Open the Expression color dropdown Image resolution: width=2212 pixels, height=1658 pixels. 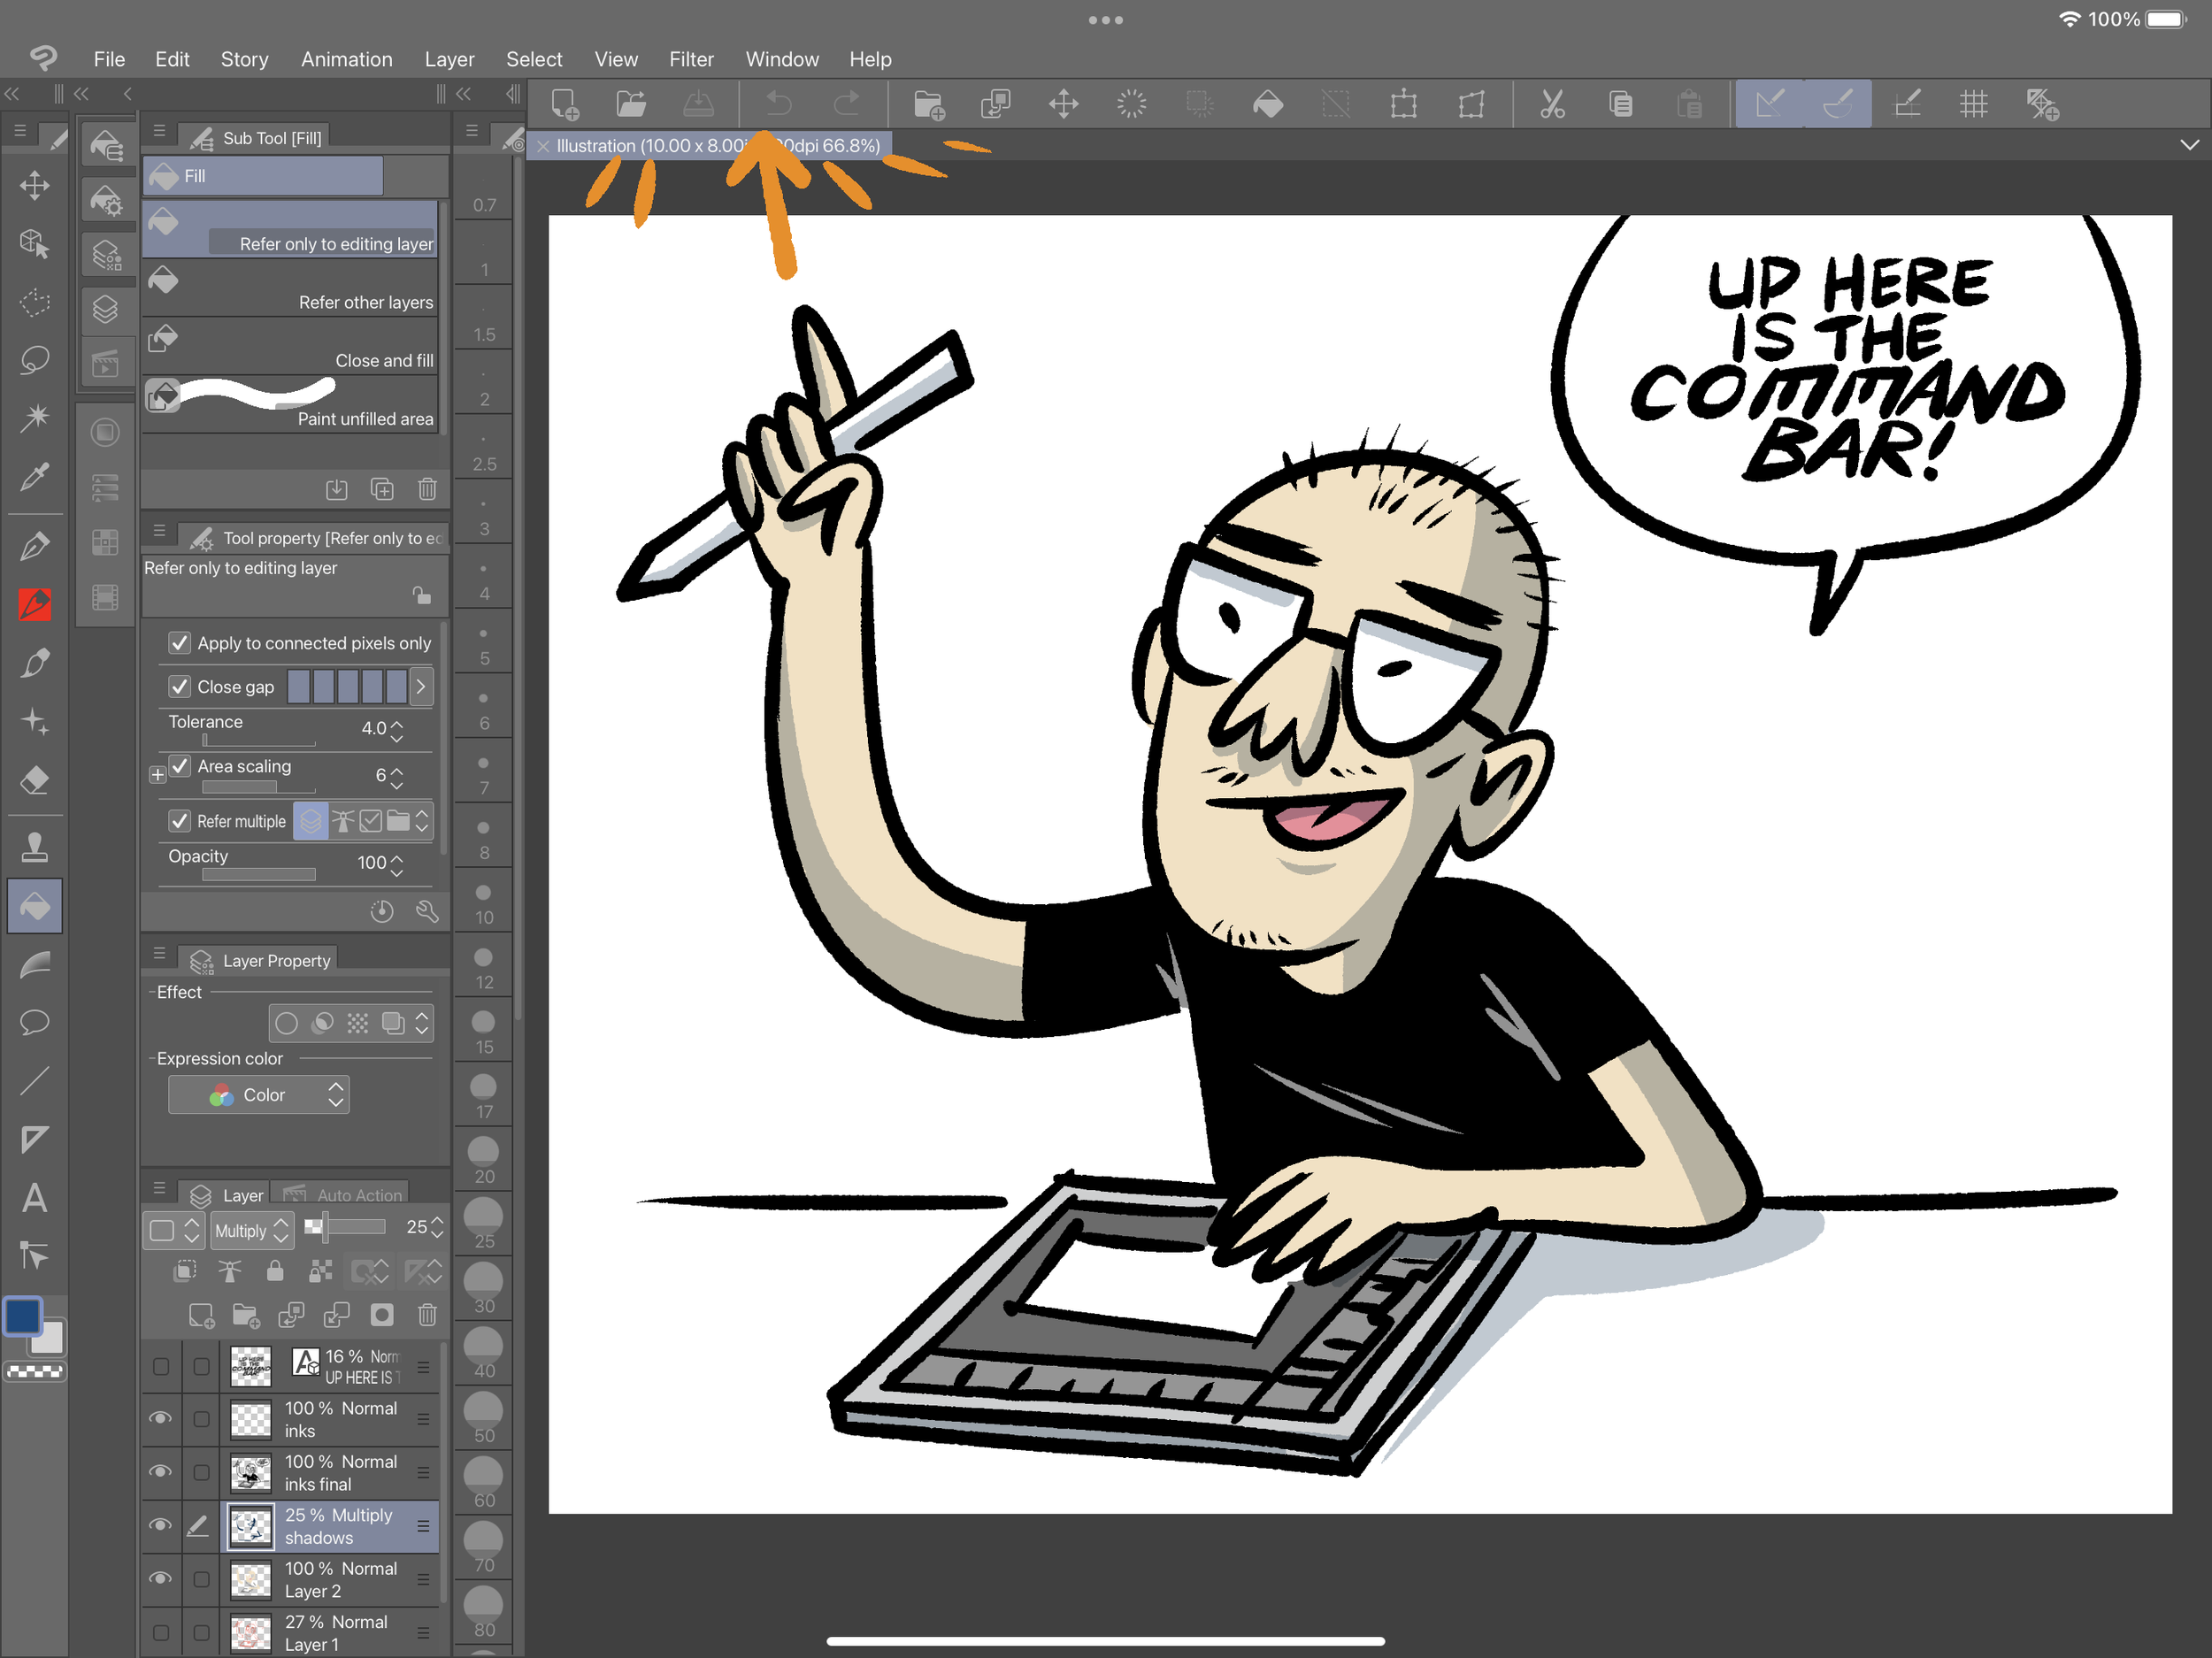click(259, 1095)
